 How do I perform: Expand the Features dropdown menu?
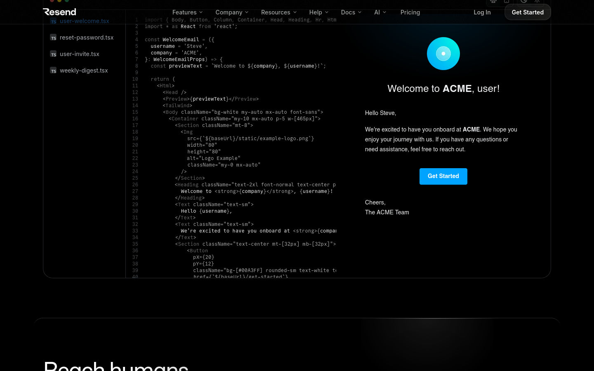pyautogui.click(x=187, y=12)
